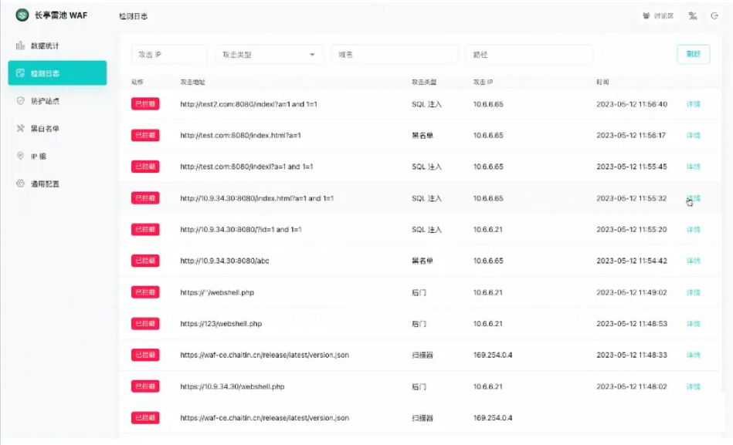The image size is (733, 445).
Task: Focus the 攻击 IP input field
Action: [168, 55]
